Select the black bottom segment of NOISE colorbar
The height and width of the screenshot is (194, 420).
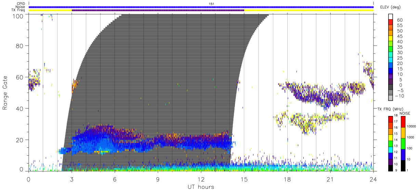click(403, 165)
